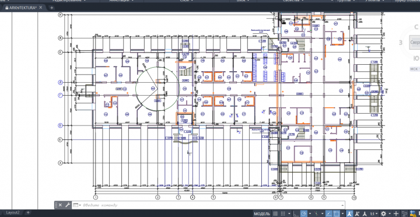Open hardware acceleration warning icon
This screenshot has height=217, width=420.
(x=413, y=213)
